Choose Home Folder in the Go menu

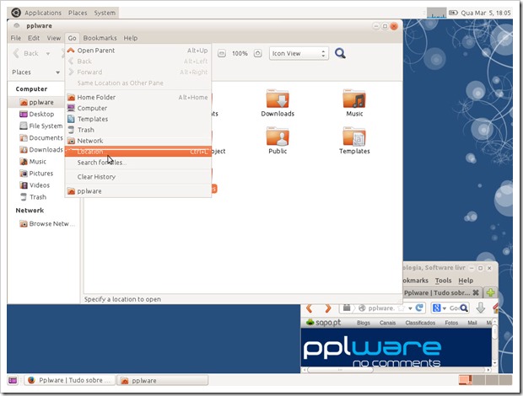tap(137, 97)
